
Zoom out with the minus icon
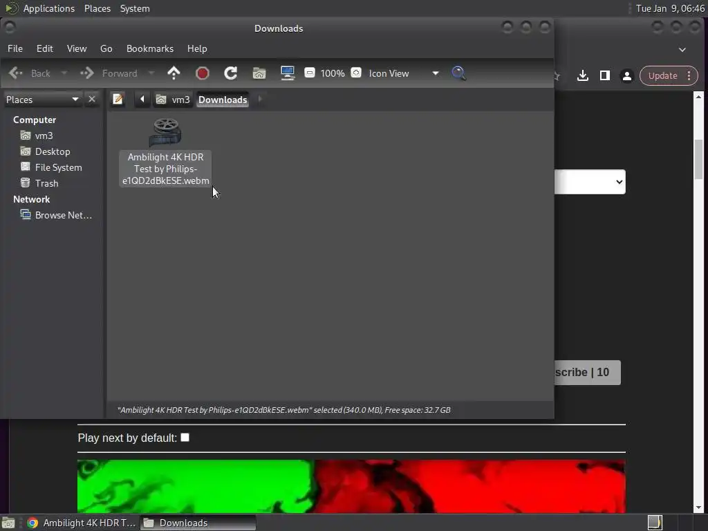[x=309, y=73]
